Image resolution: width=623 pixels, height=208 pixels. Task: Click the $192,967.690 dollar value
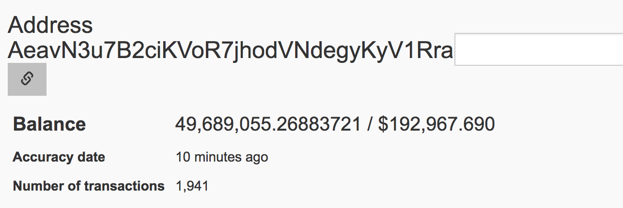tap(436, 125)
